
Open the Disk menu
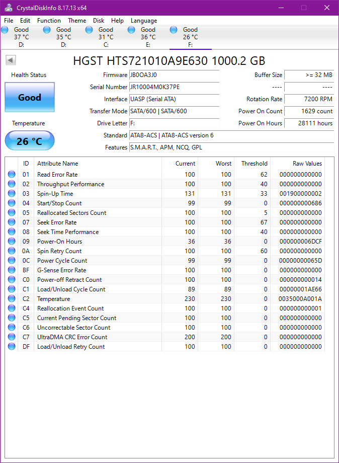(x=99, y=20)
